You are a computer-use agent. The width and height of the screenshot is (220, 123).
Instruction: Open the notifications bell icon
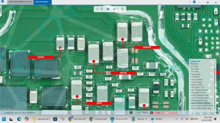click(215, 119)
